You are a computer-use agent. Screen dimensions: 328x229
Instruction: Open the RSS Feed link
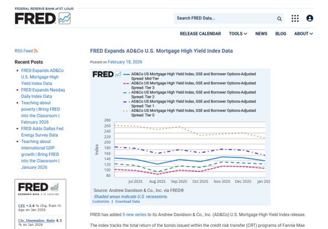(24, 51)
